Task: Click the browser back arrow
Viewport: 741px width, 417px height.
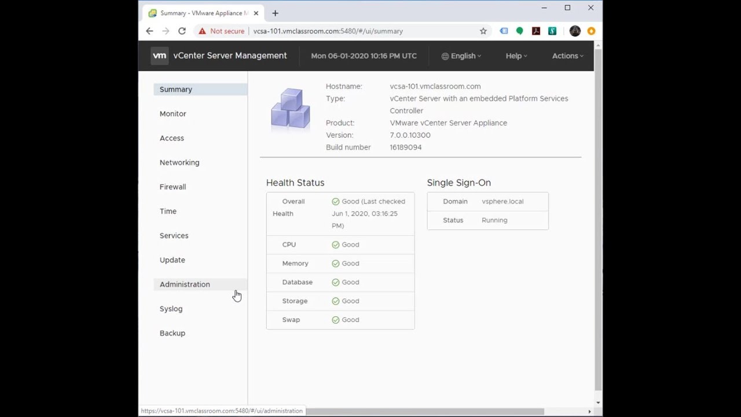Action: (149, 31)
